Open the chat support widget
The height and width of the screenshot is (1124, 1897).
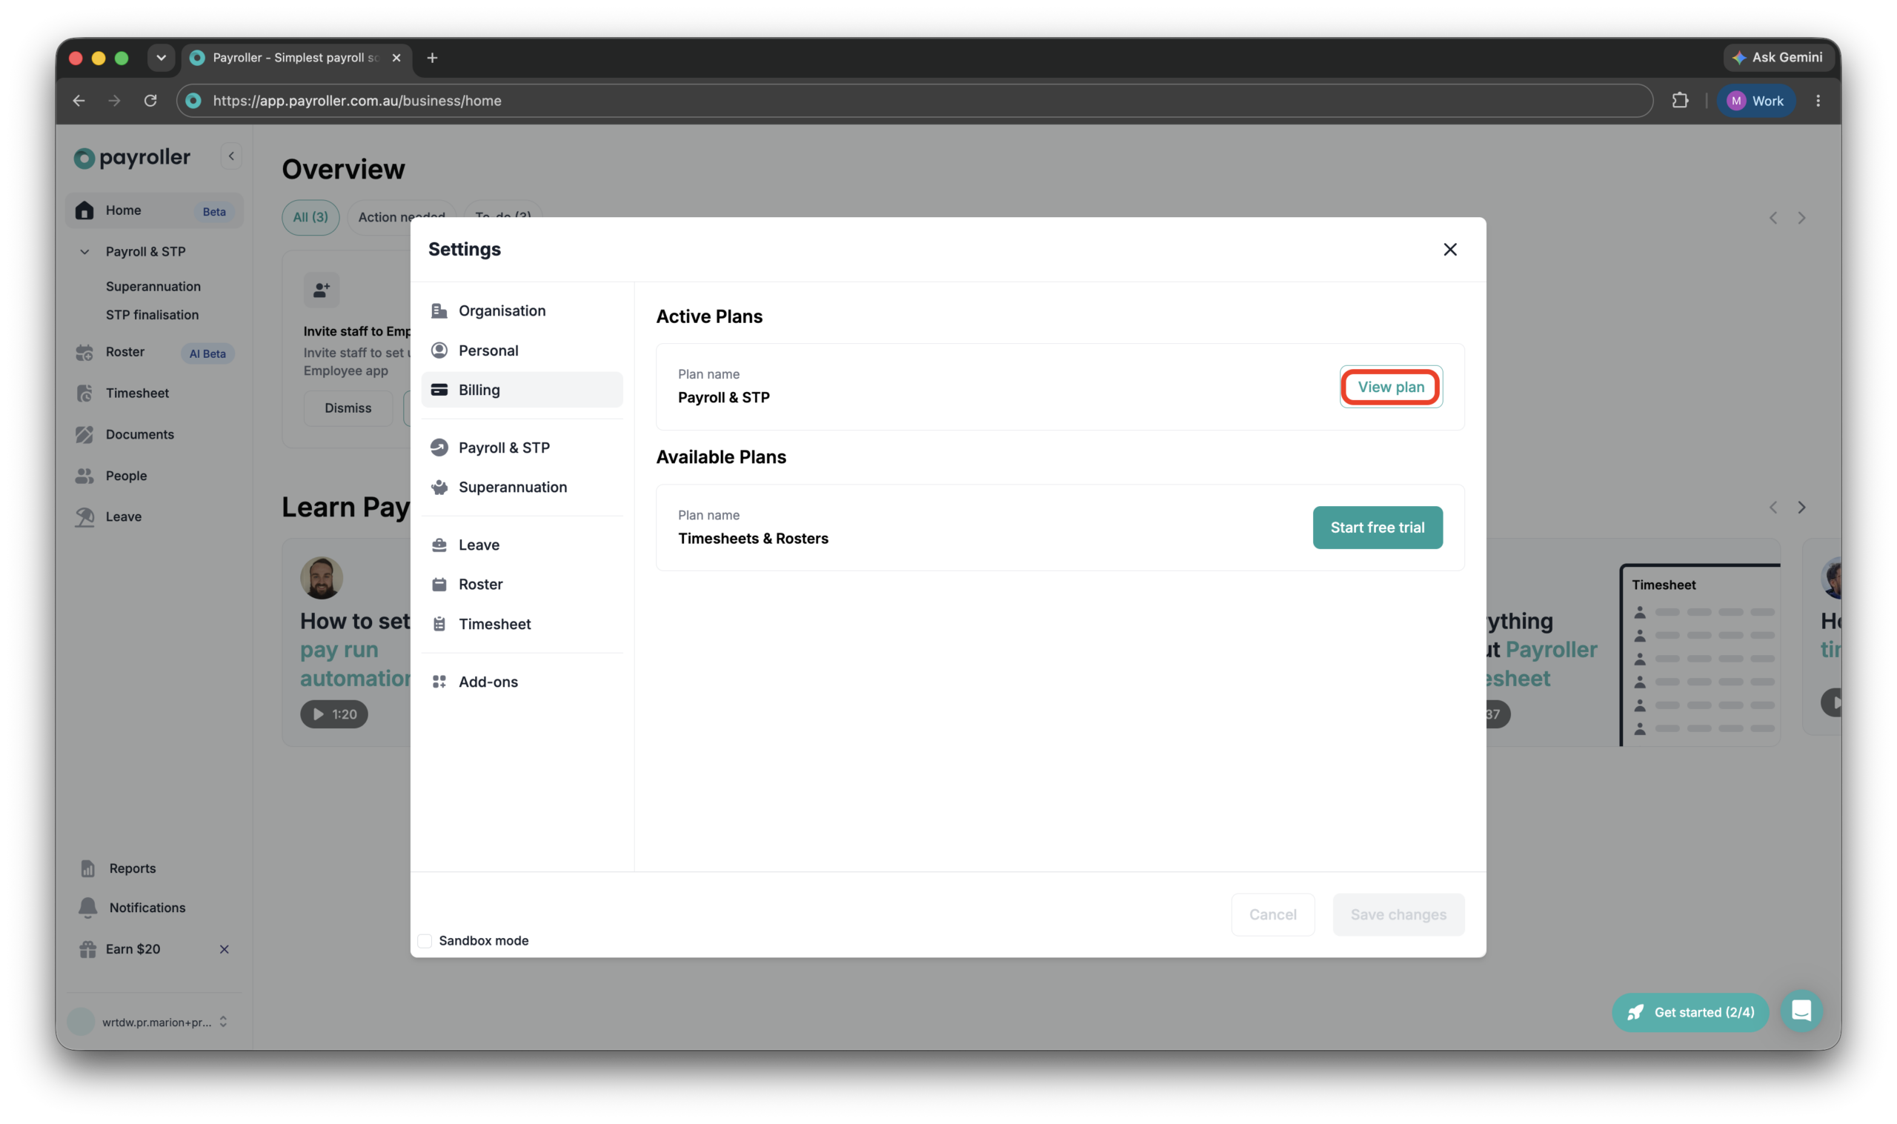[x=1801, y=1011]
